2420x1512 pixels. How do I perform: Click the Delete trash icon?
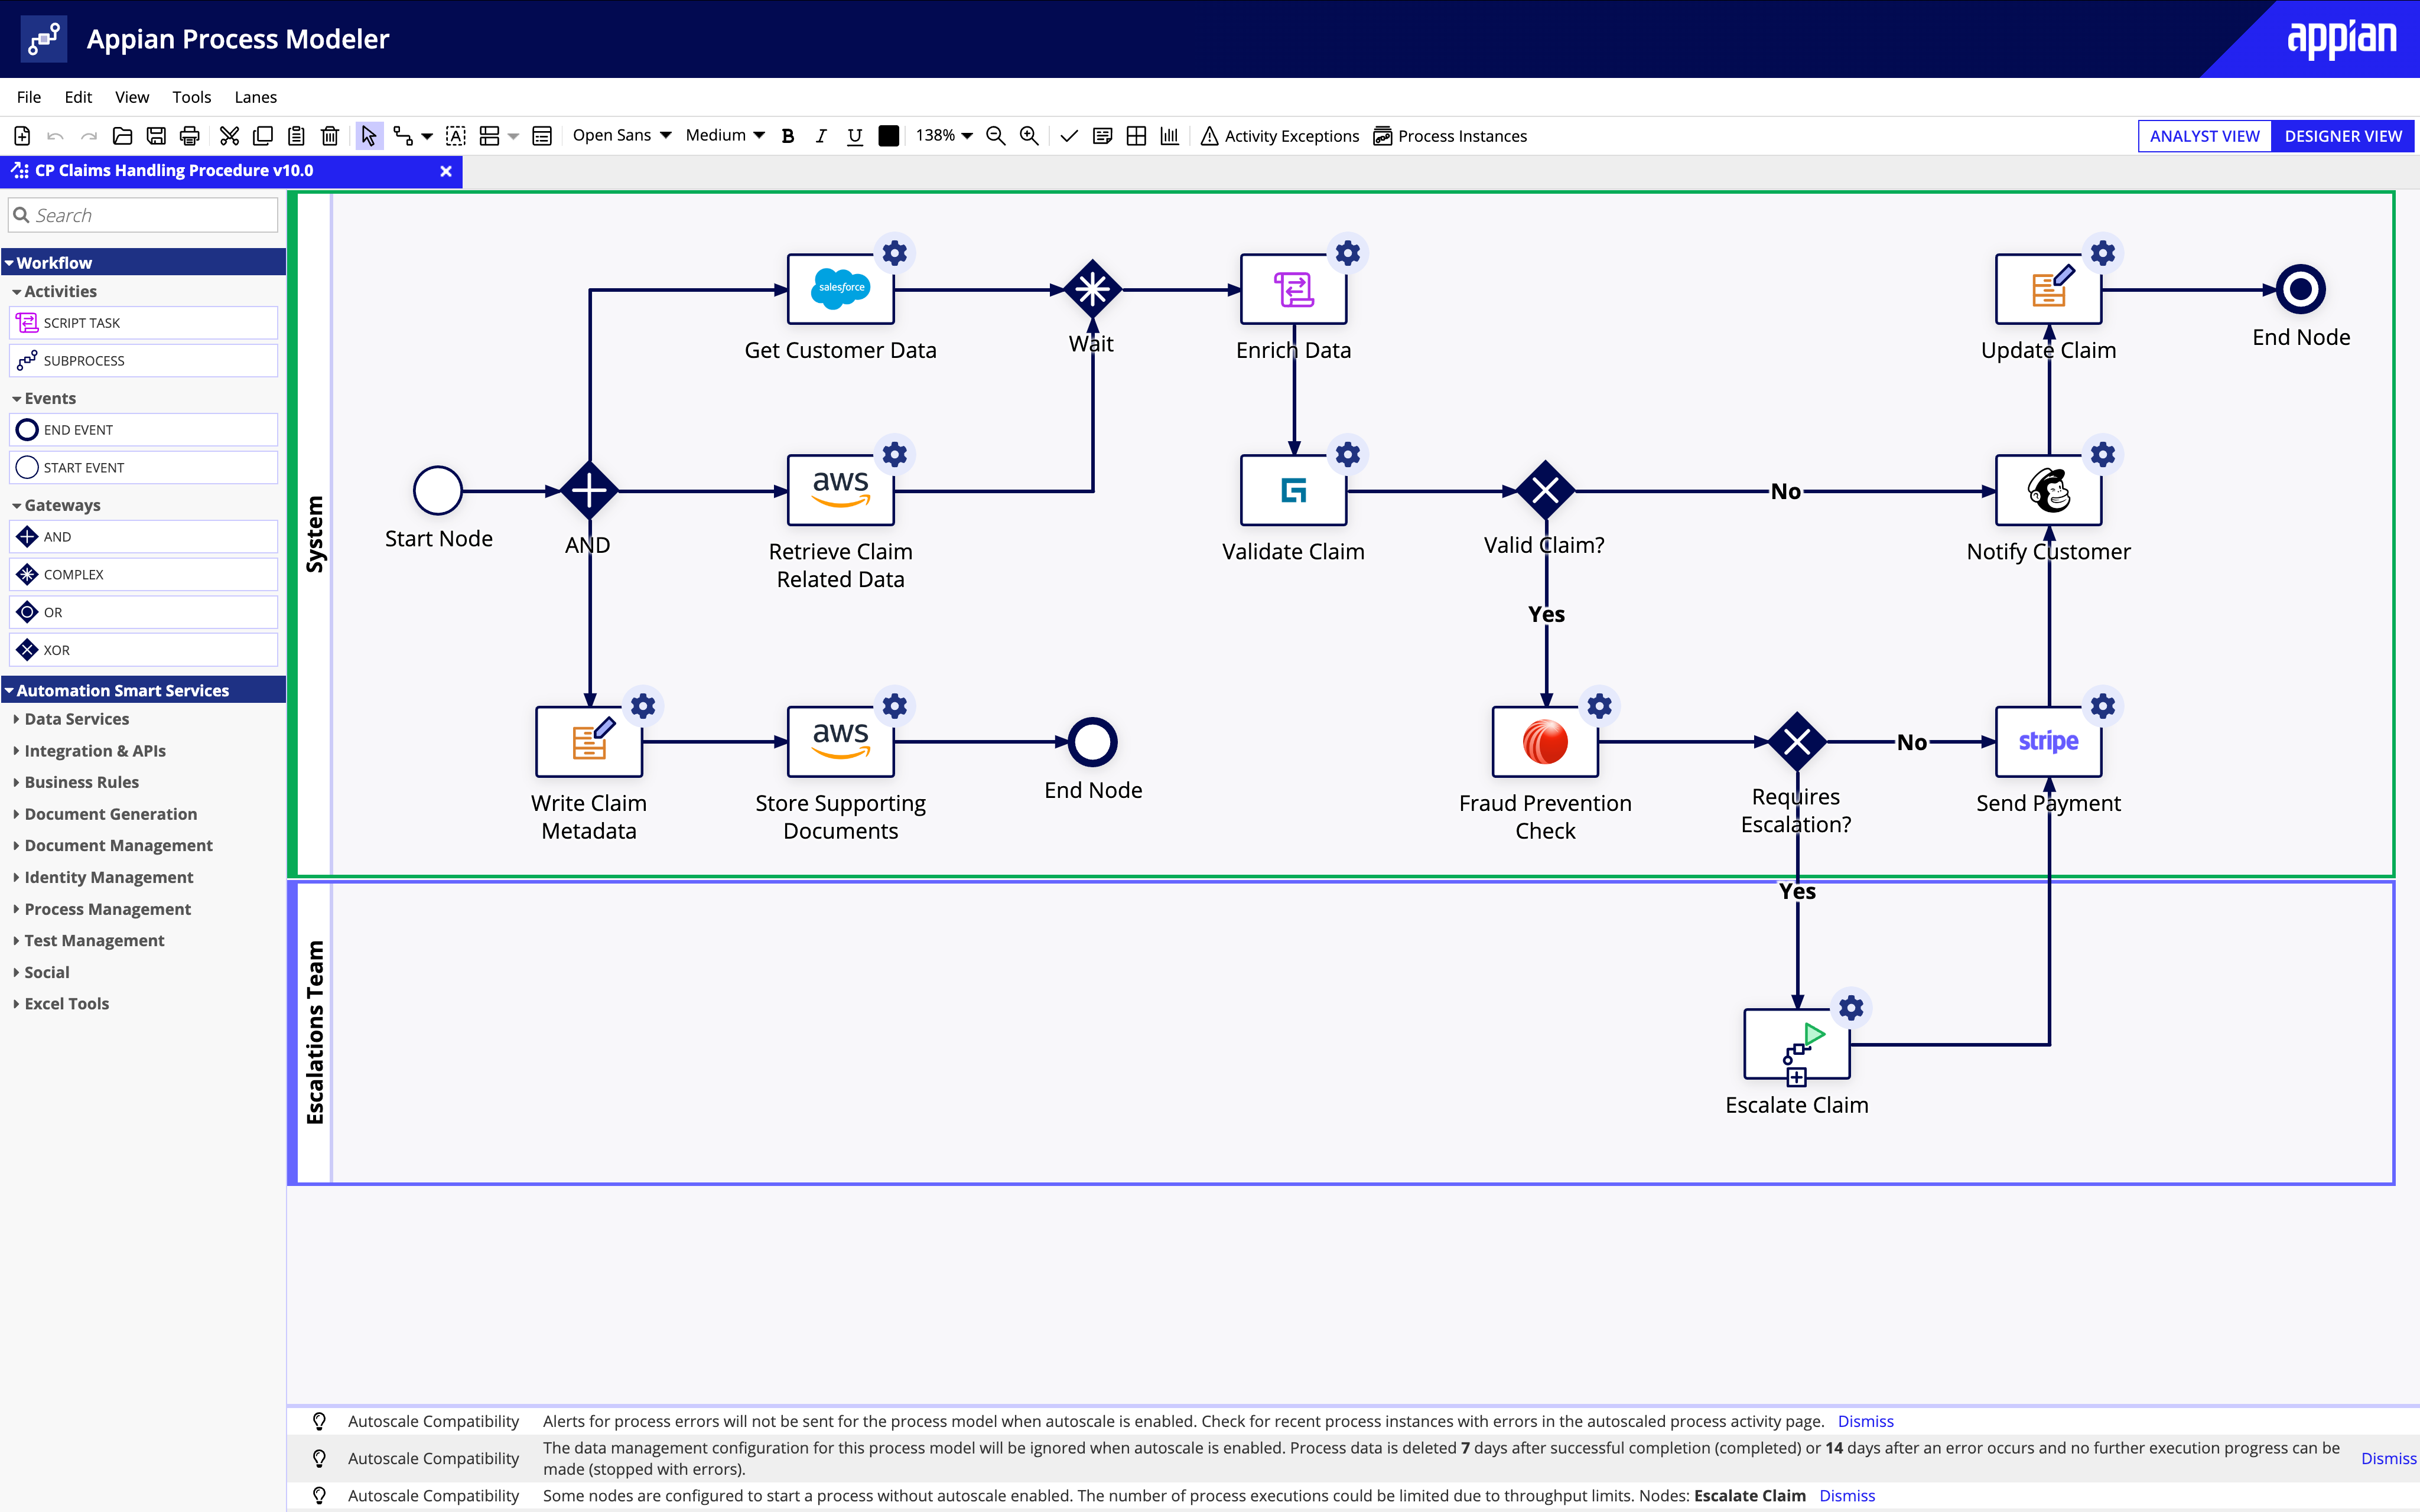[x=330, y=136]
